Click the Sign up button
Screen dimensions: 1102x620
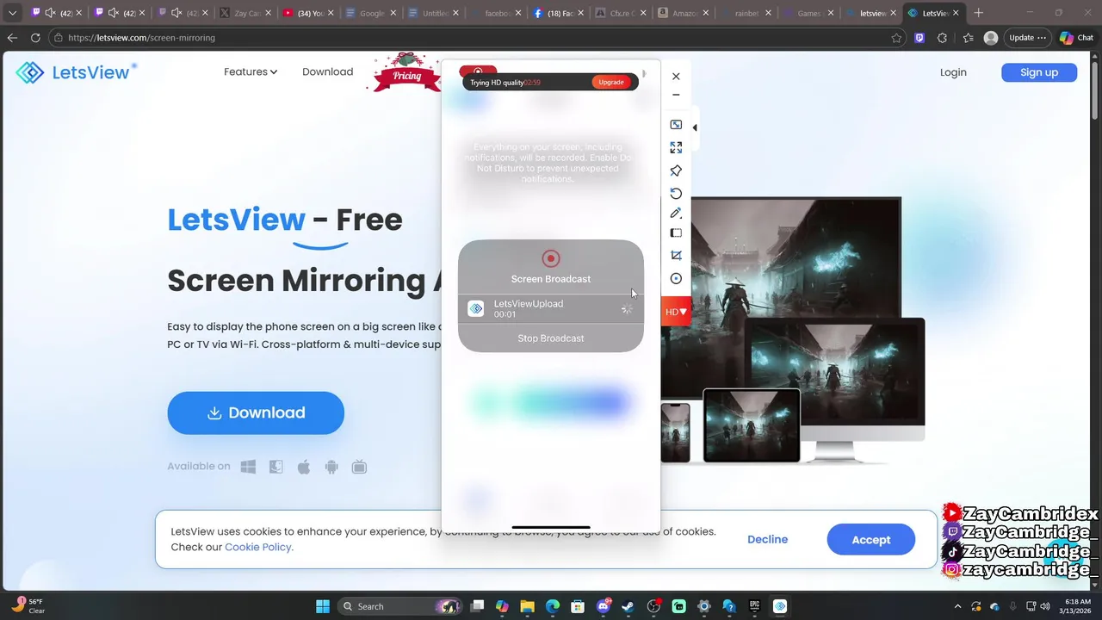pos(1039,72)
